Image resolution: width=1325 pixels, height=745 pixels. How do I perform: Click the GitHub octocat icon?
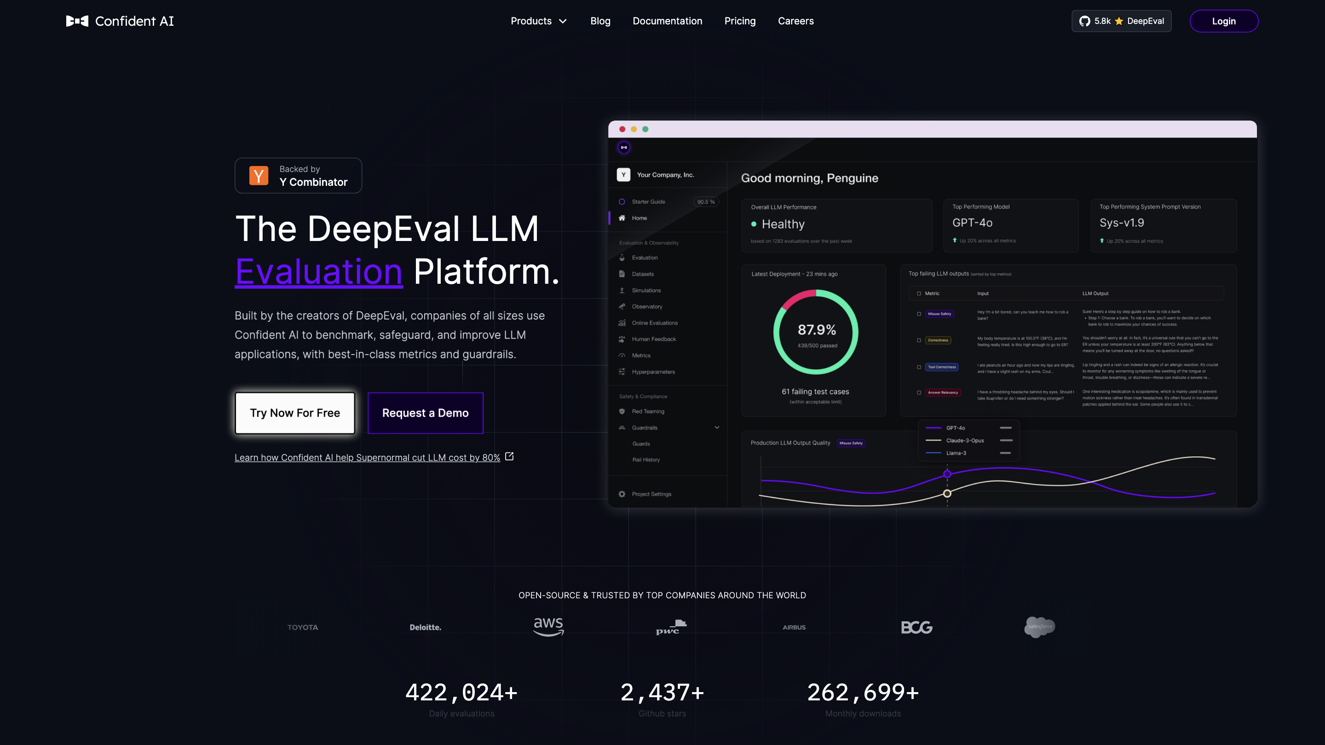coord(1084,21)
